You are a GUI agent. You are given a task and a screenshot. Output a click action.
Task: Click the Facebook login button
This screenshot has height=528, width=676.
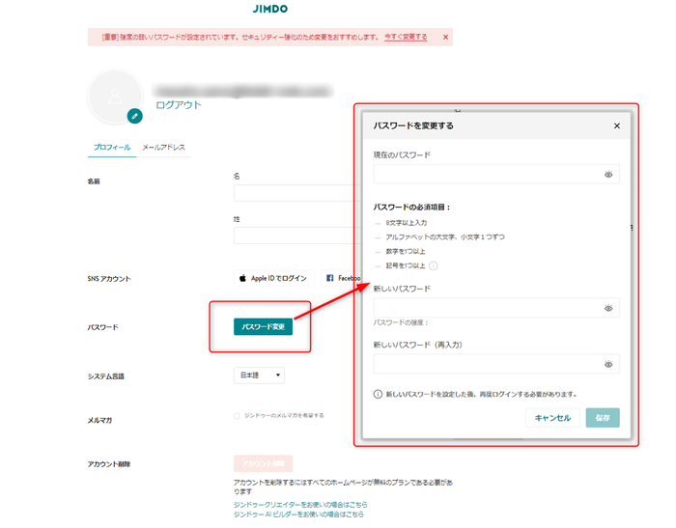pos(342,278)
